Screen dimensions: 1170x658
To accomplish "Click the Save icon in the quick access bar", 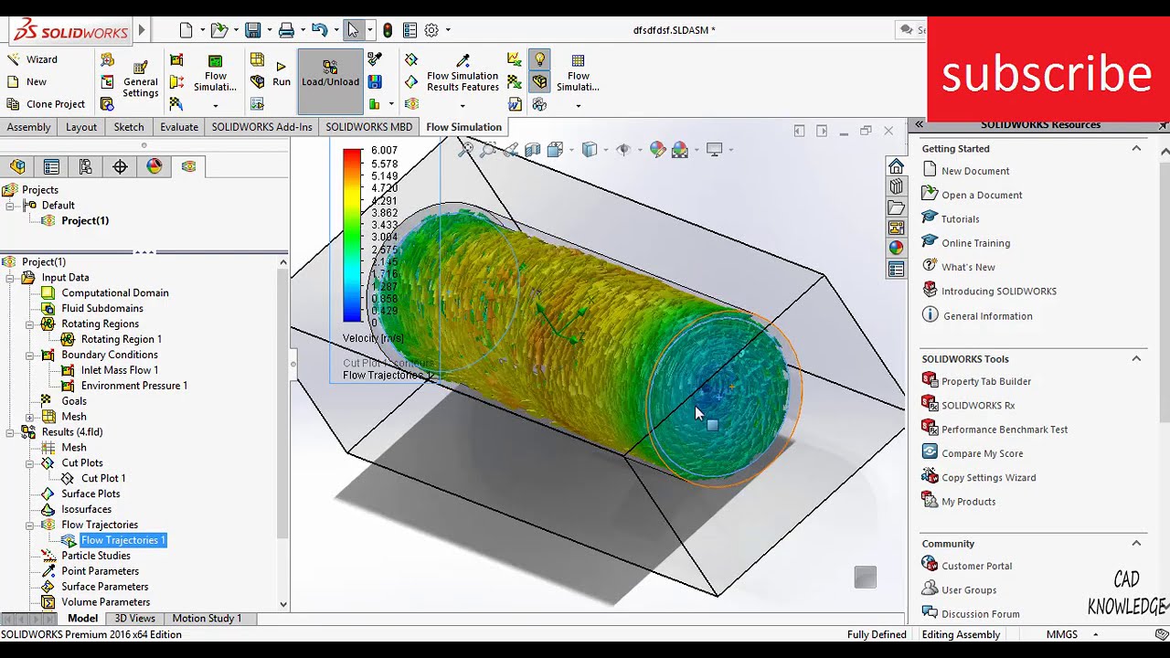I will (x=253, y=30).
